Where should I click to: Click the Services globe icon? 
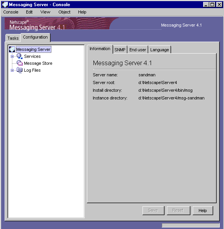(19, 56)
